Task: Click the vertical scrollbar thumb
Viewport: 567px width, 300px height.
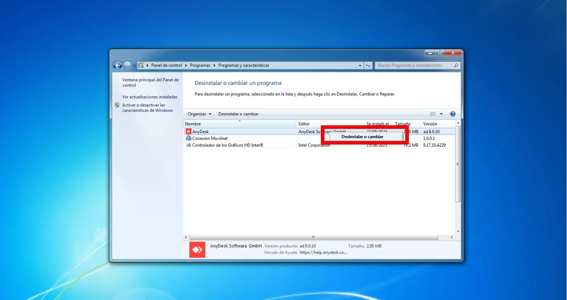Action: coord(458,164)
